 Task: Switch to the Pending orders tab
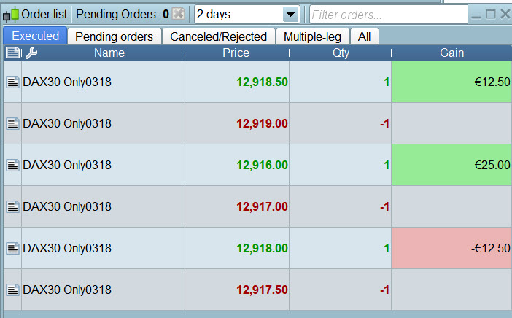pyautogui.click(x=115, y=36)
